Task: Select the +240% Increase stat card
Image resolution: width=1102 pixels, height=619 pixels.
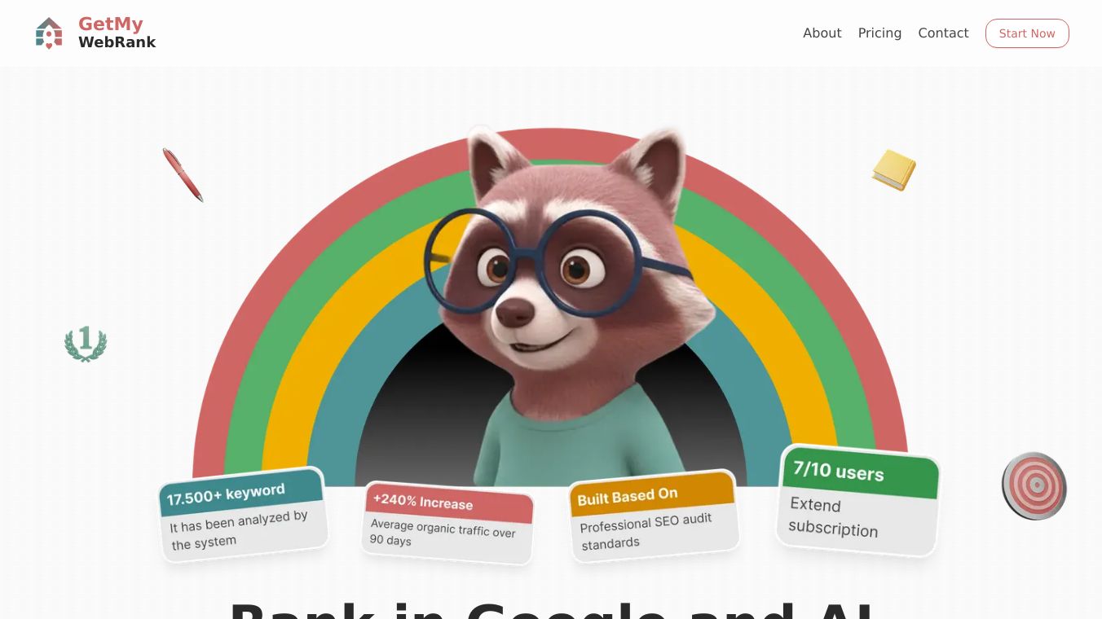Action: [447, 522]
